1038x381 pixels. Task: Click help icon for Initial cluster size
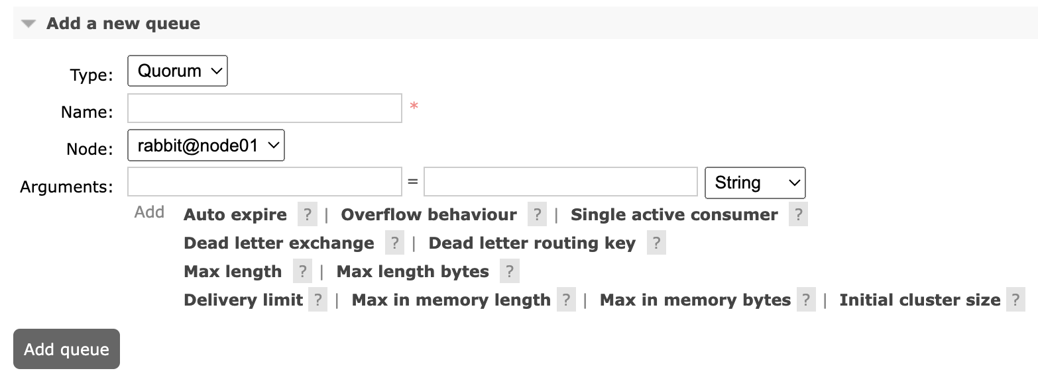[1015, 300]
